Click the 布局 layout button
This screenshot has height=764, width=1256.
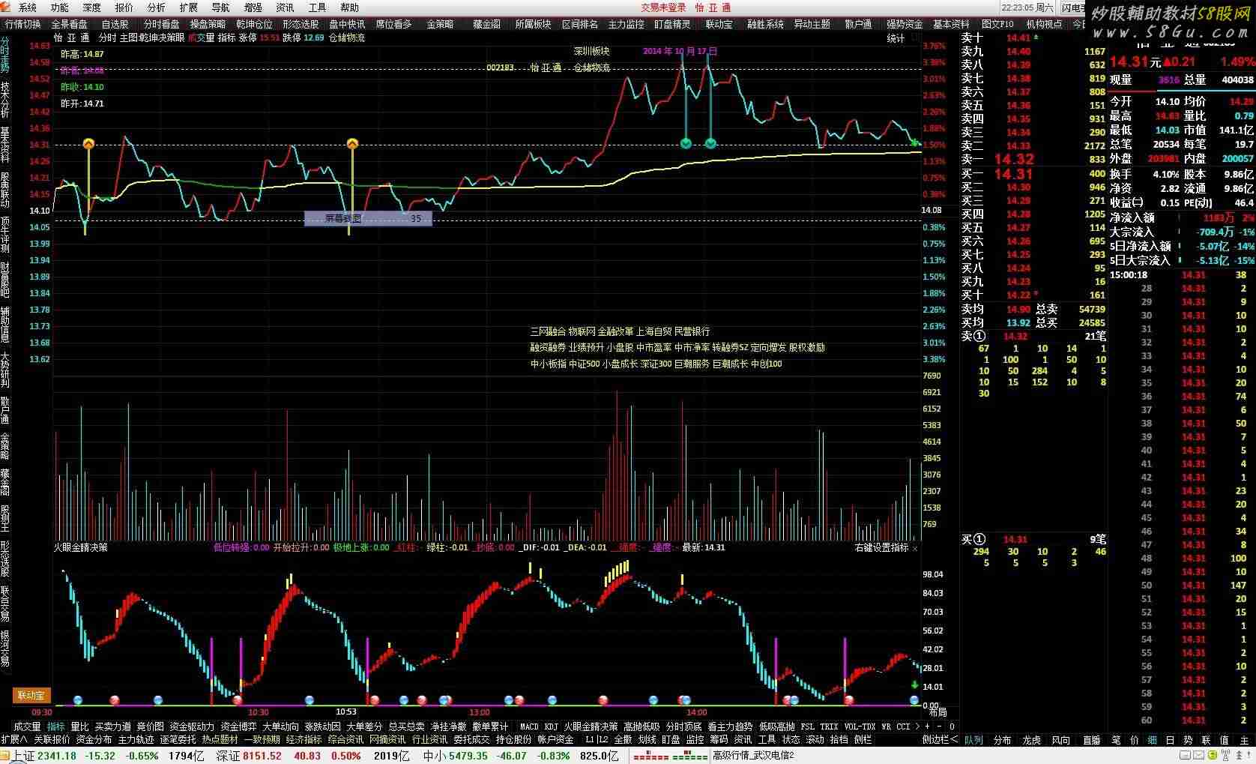click(938, 713)
